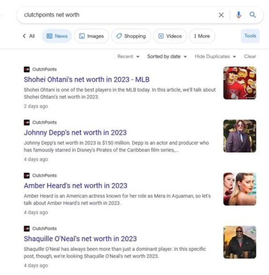Open Johnny Depp's net worth in 2023 article
Screen dimensions: 269x275
pyautogui.click(x=75, y=132)
